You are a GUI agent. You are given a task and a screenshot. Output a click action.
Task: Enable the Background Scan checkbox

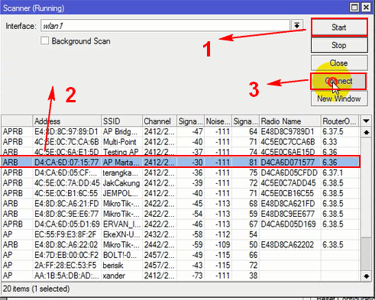[x=44, y=40]
